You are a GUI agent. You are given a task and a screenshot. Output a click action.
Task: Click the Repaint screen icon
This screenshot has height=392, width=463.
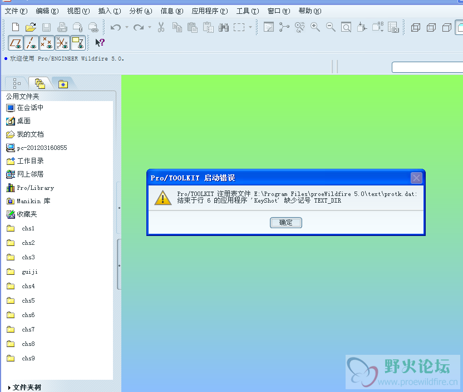[x=268, y=27]
